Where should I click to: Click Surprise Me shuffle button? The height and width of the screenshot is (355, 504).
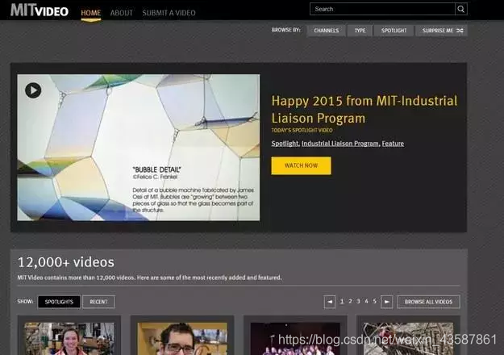pos(441,31)
